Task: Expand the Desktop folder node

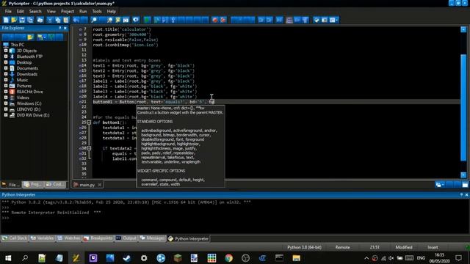Action: [x=6, y=62]
